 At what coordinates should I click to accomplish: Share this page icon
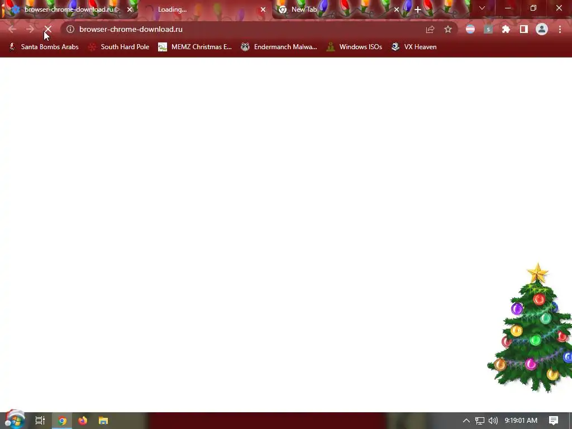[430, 29]
